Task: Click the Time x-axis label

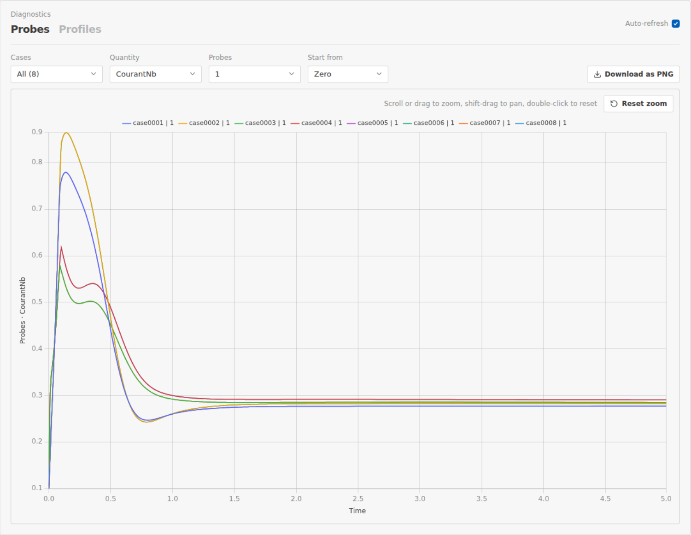Action: click(x=357, y=511)
